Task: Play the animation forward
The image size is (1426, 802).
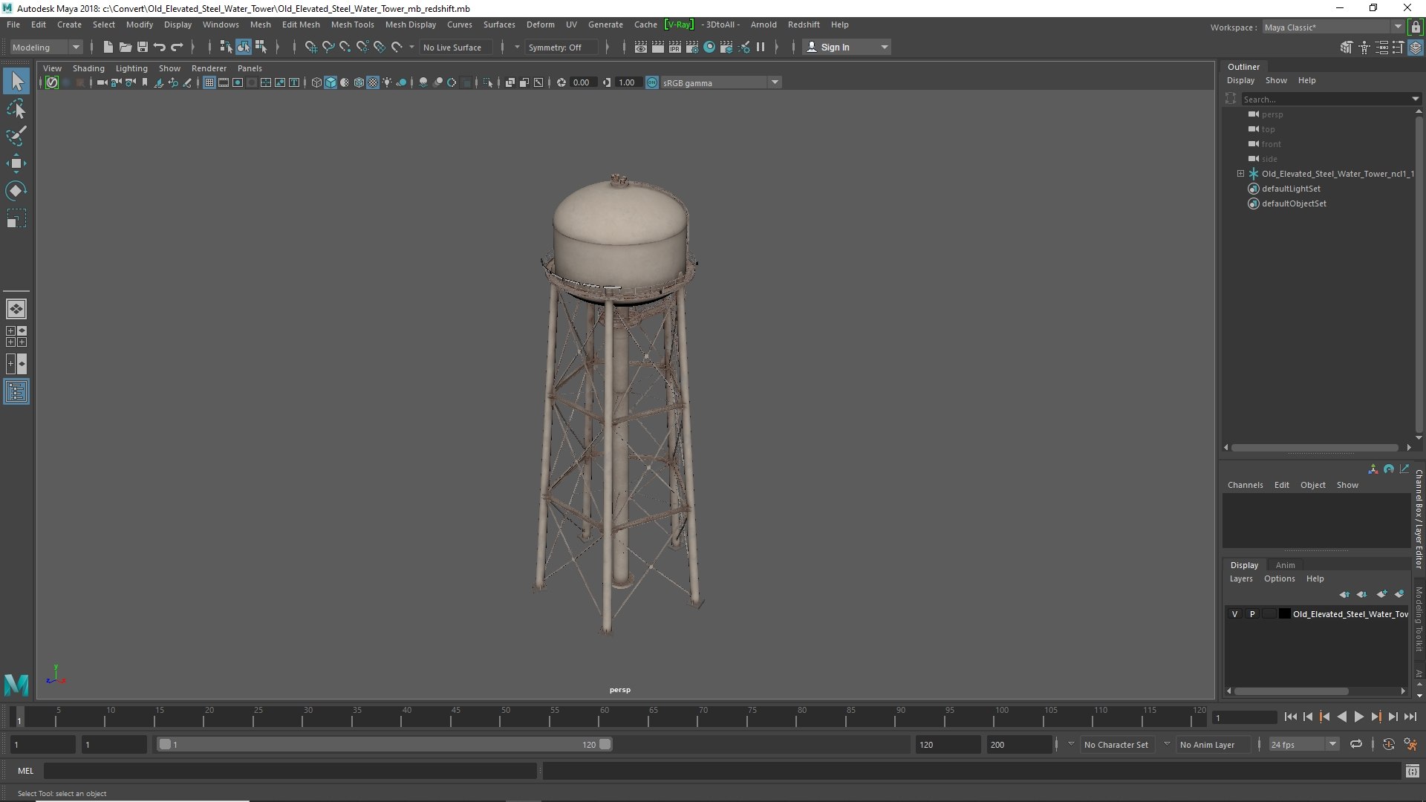Action: [x=1358, y=717]
